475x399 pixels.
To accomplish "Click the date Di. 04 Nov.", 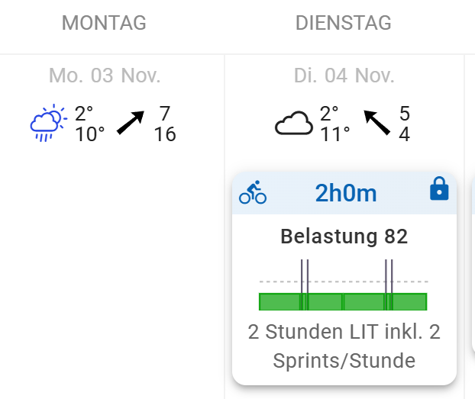I will pyautogui.click(x=344, y=76).
